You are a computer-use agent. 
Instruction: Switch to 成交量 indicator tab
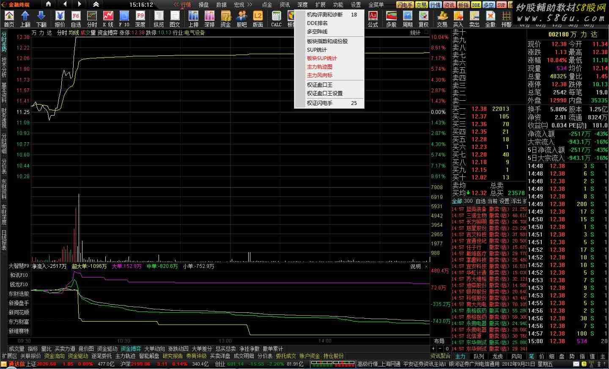click(x=16, y=349)
